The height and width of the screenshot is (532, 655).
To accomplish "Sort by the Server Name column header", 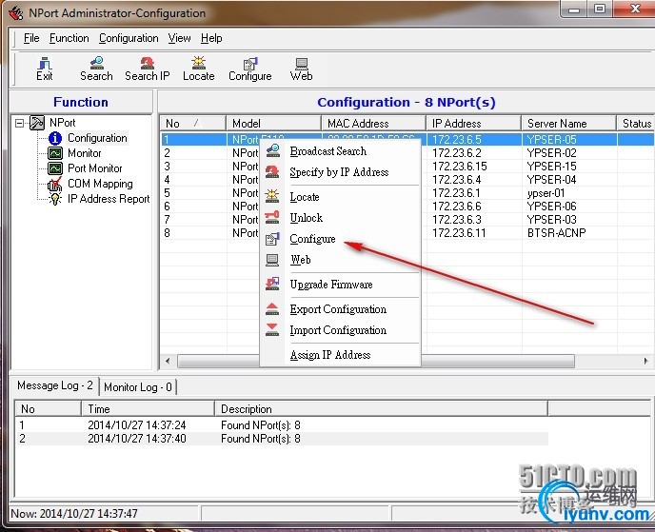I will [x=569, y=123].
